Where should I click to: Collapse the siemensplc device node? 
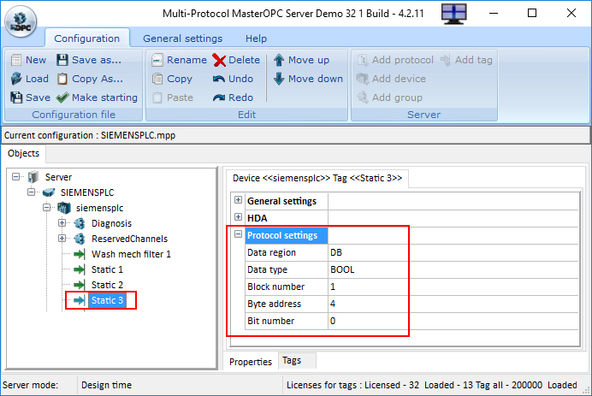46,208
